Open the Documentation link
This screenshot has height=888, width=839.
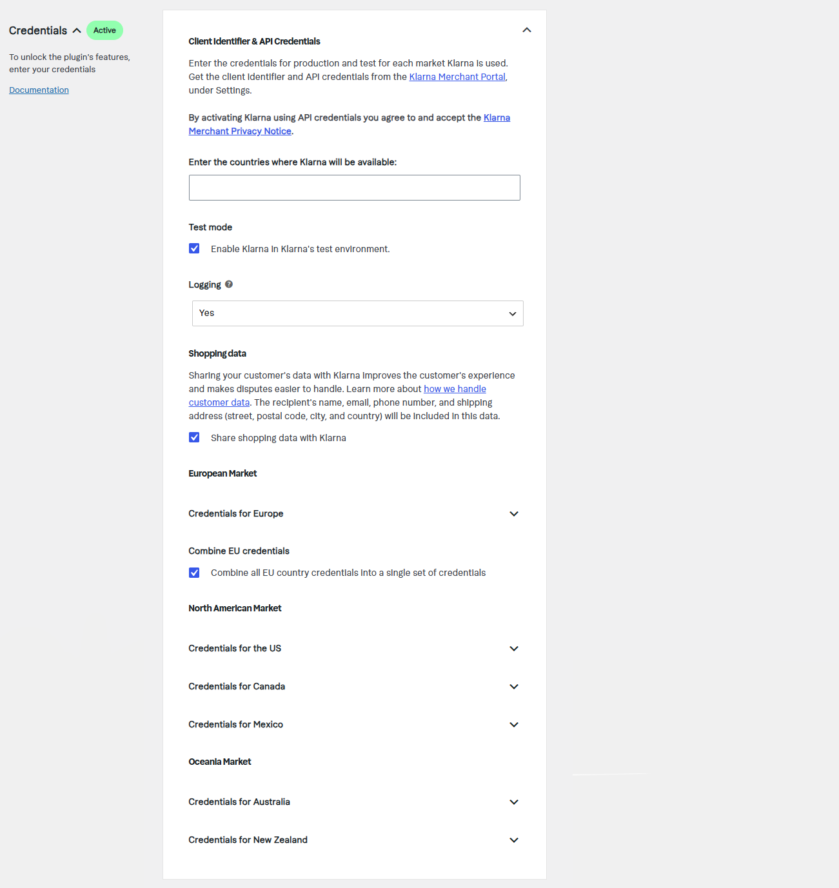(39, 90)
